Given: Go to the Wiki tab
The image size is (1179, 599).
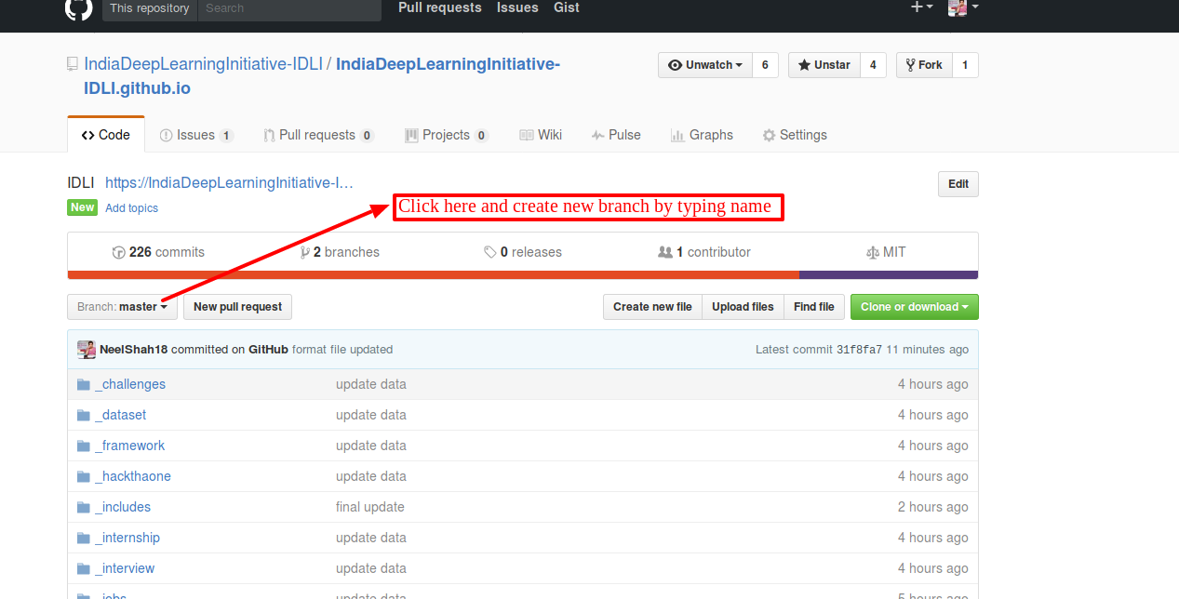Looking at the screenshot, I should pyautogui.click(x=541, y=135).
